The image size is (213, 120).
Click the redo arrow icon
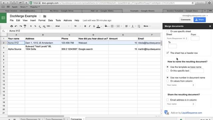pos(21,26)
